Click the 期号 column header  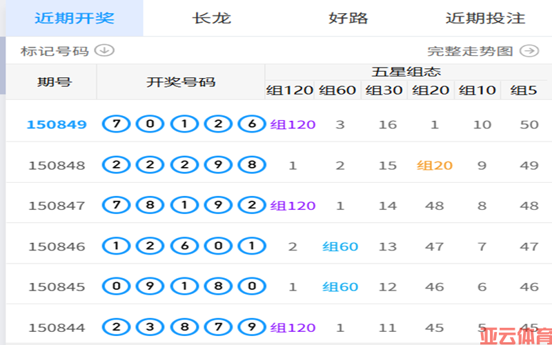coord(55,82)
